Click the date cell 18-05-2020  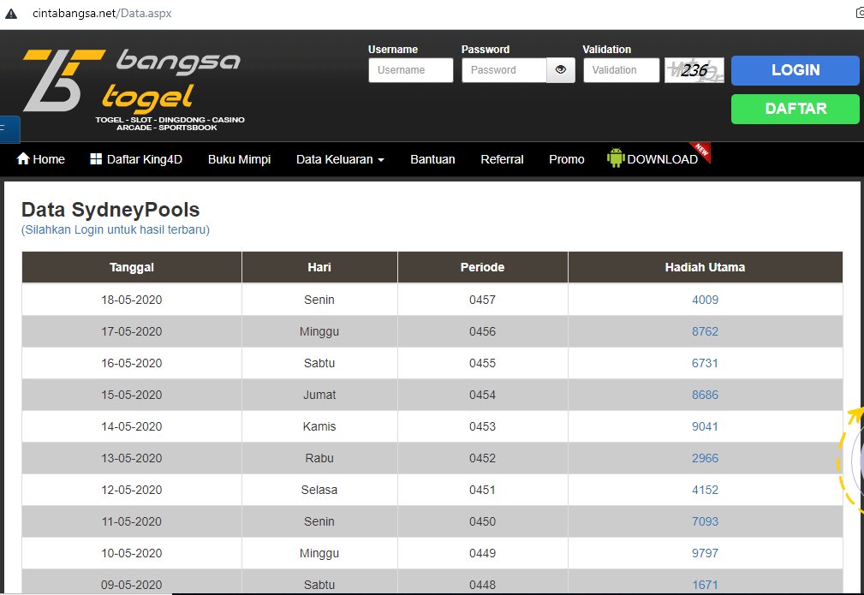coord(132,300)
